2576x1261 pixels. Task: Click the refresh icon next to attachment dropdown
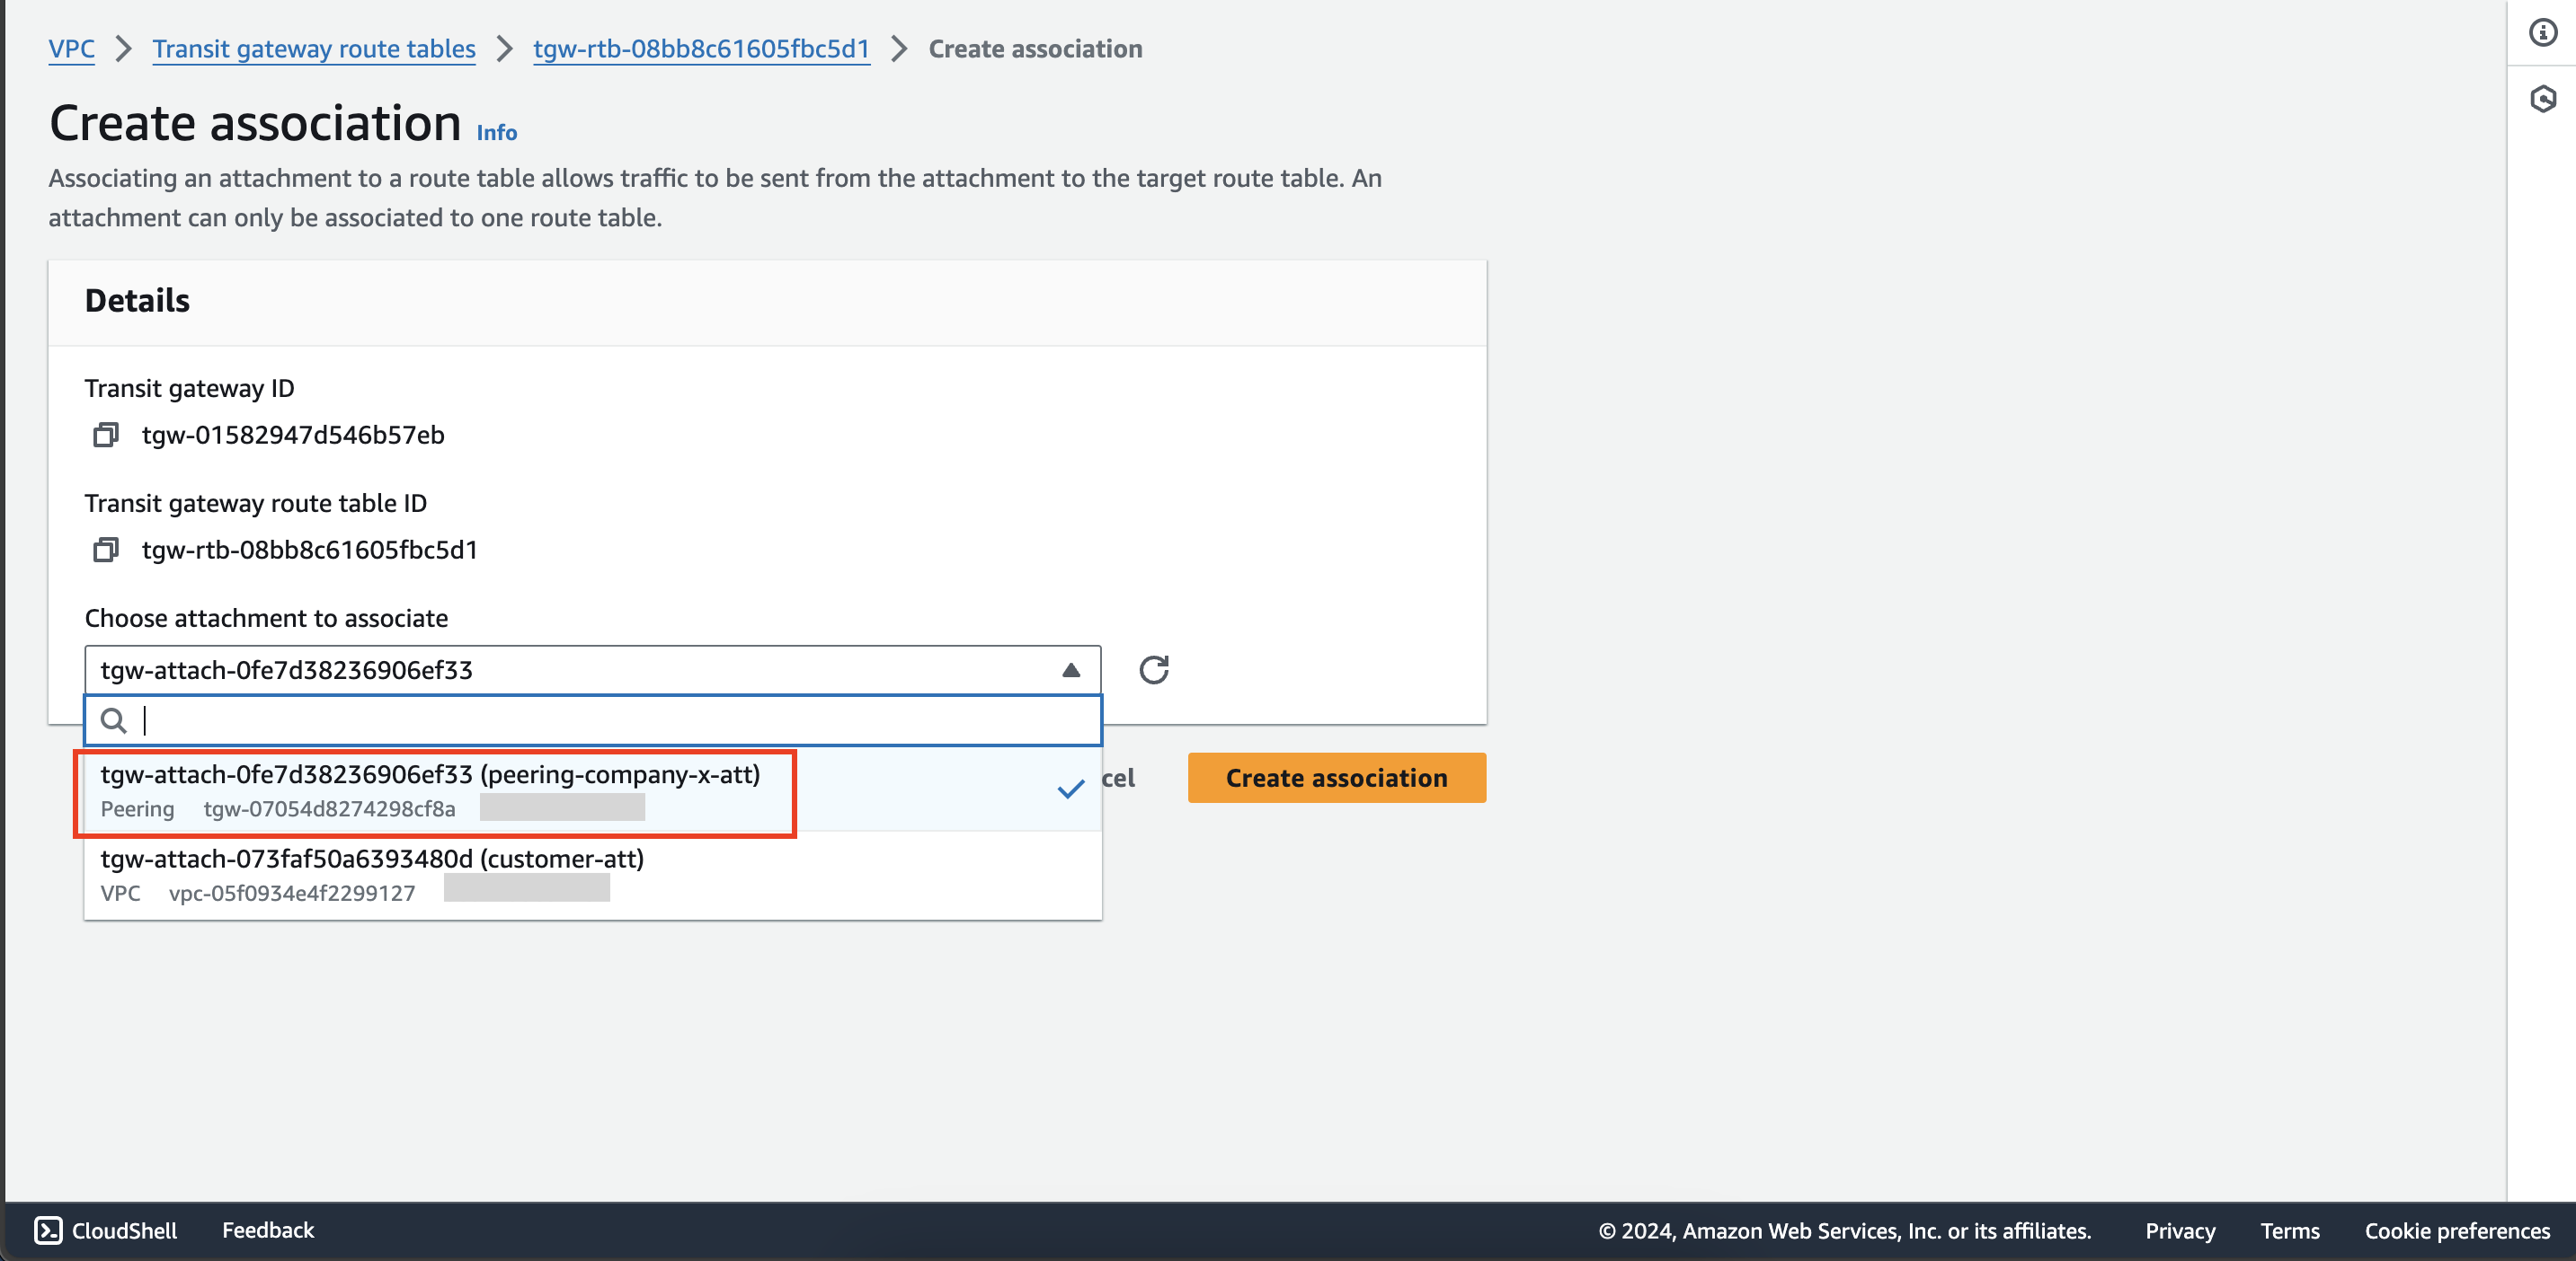[1150, 670]
